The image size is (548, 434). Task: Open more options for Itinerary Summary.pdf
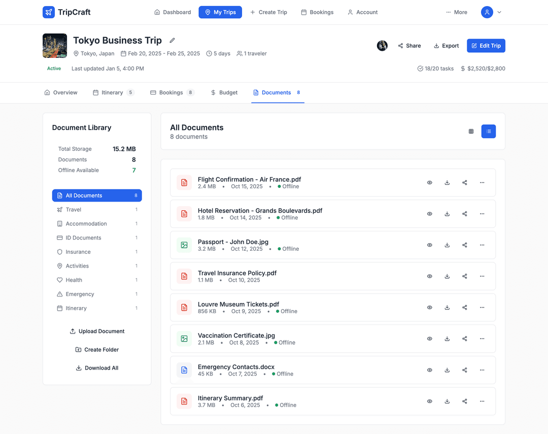[x=482, y=401]
